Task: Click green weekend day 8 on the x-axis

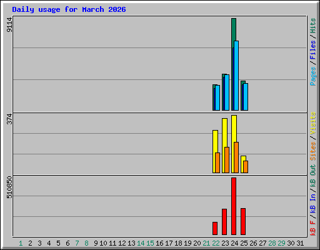Action: pos(86,243)
